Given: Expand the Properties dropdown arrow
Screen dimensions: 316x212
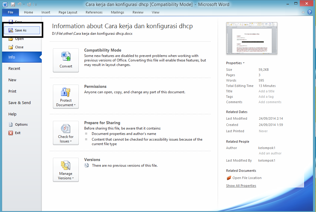Looking at the screenshot, I should coord(244,63).
